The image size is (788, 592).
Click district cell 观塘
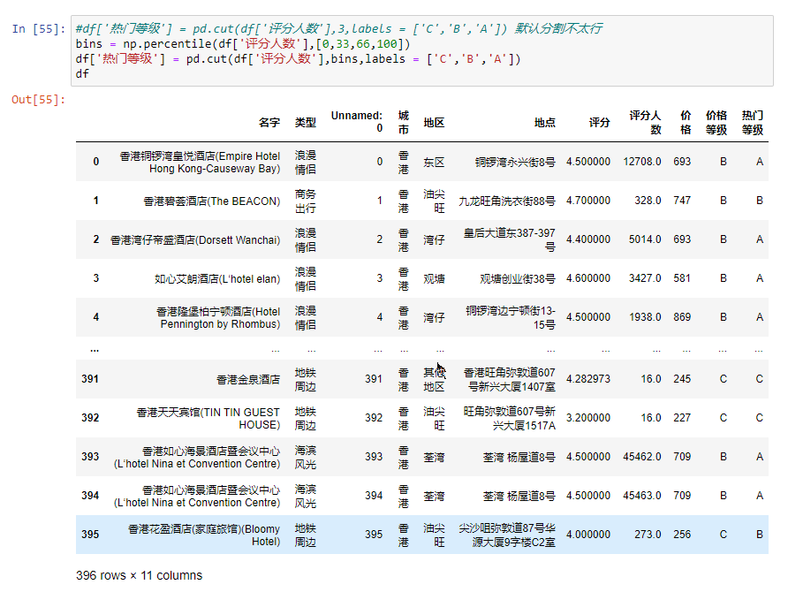435,279
